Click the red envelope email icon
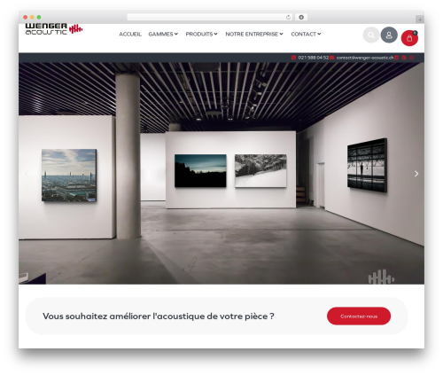 [x=332, y=58]
